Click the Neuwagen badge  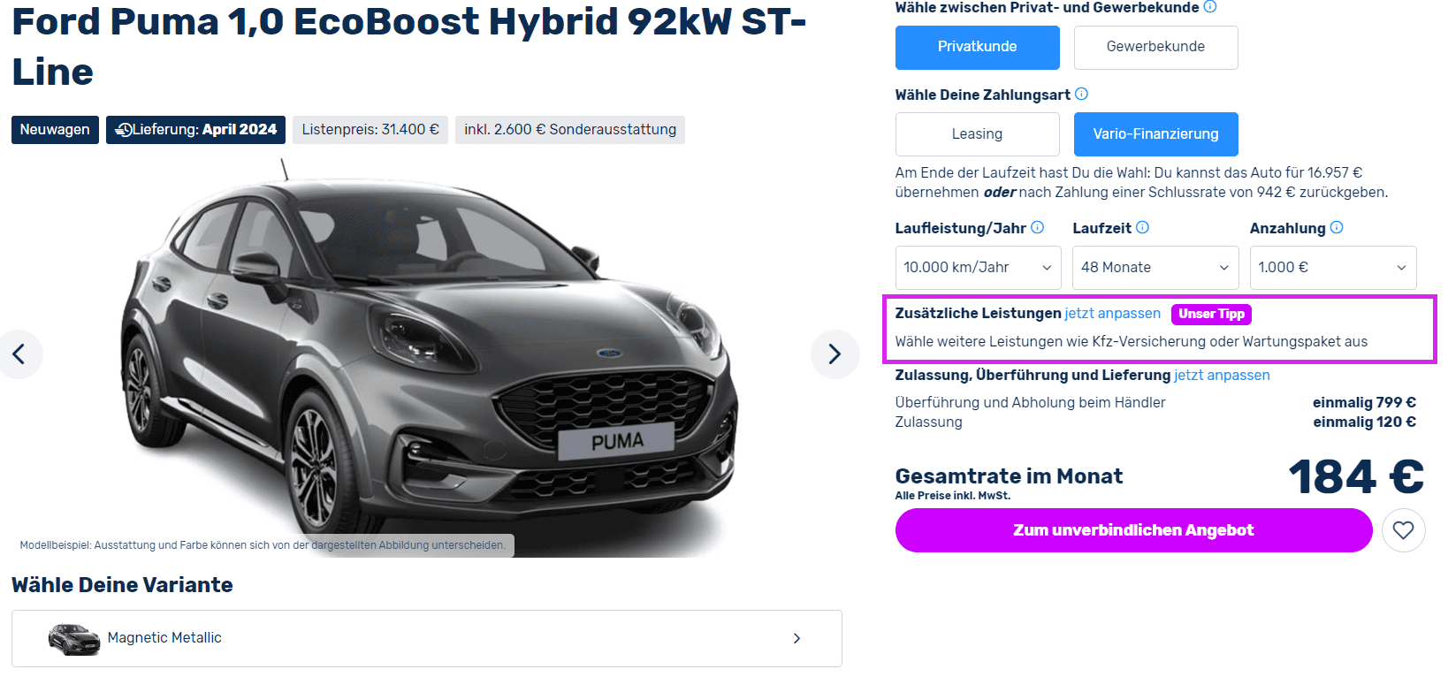(55, 130)
